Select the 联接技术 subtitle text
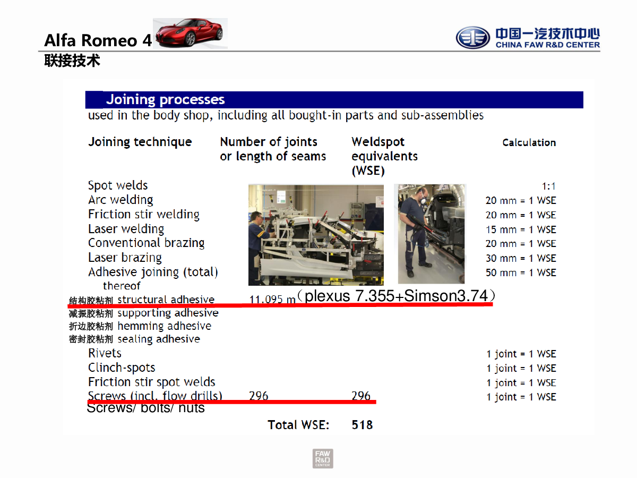Viewport: 637px width, 478px height. pyautogui.click(x=72, y=61)
